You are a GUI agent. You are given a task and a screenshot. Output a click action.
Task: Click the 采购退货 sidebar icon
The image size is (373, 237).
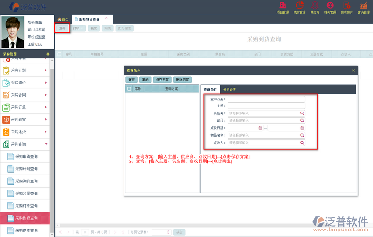pos(6,132)
